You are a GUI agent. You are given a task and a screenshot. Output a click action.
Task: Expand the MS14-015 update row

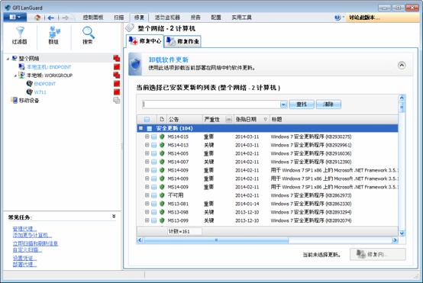147,137
